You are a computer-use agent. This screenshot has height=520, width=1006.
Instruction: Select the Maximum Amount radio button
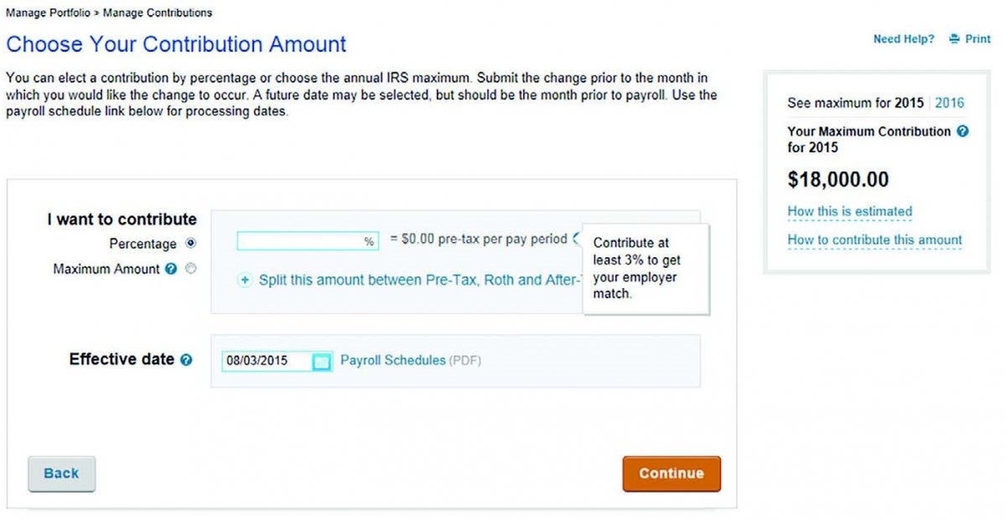point(191,270)
